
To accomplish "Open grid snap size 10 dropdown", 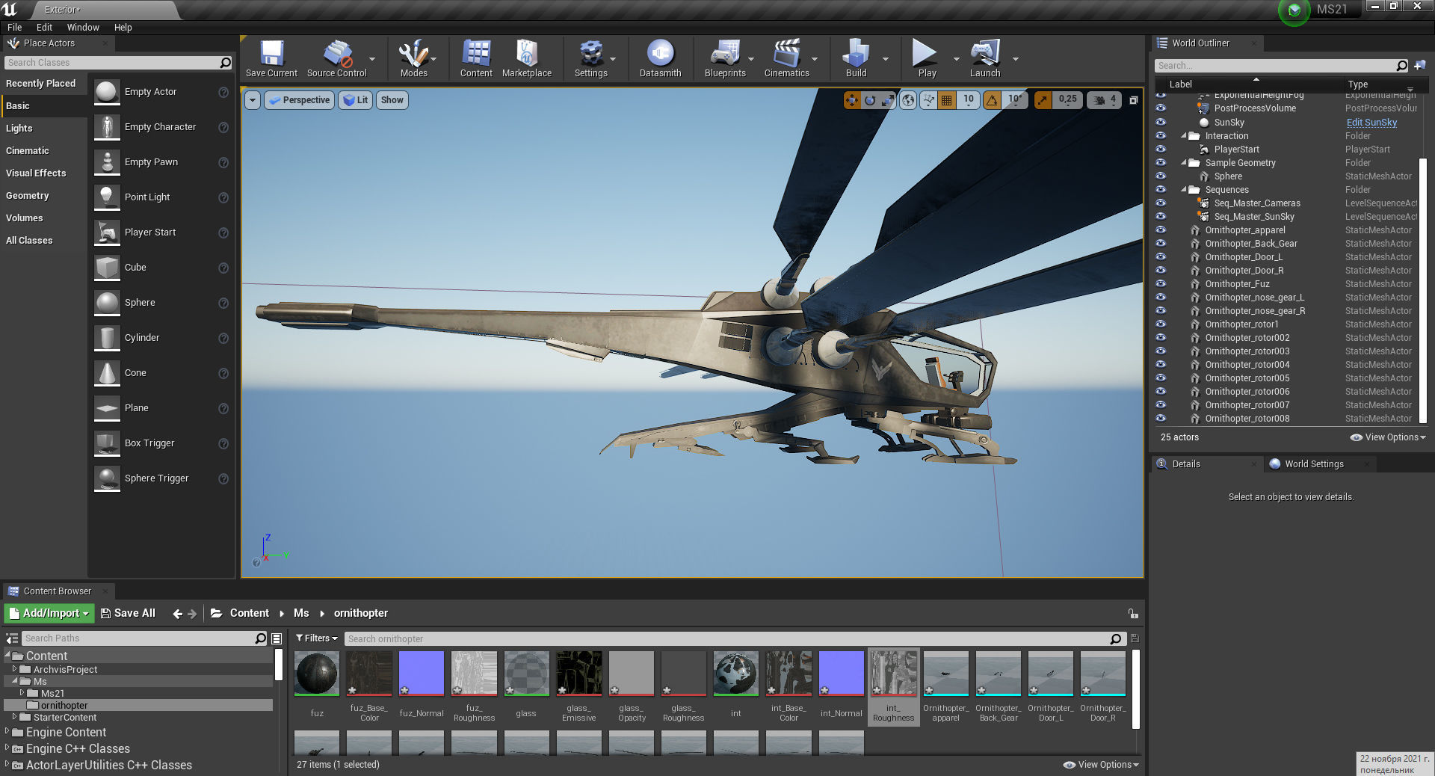I will coord(969,100).
